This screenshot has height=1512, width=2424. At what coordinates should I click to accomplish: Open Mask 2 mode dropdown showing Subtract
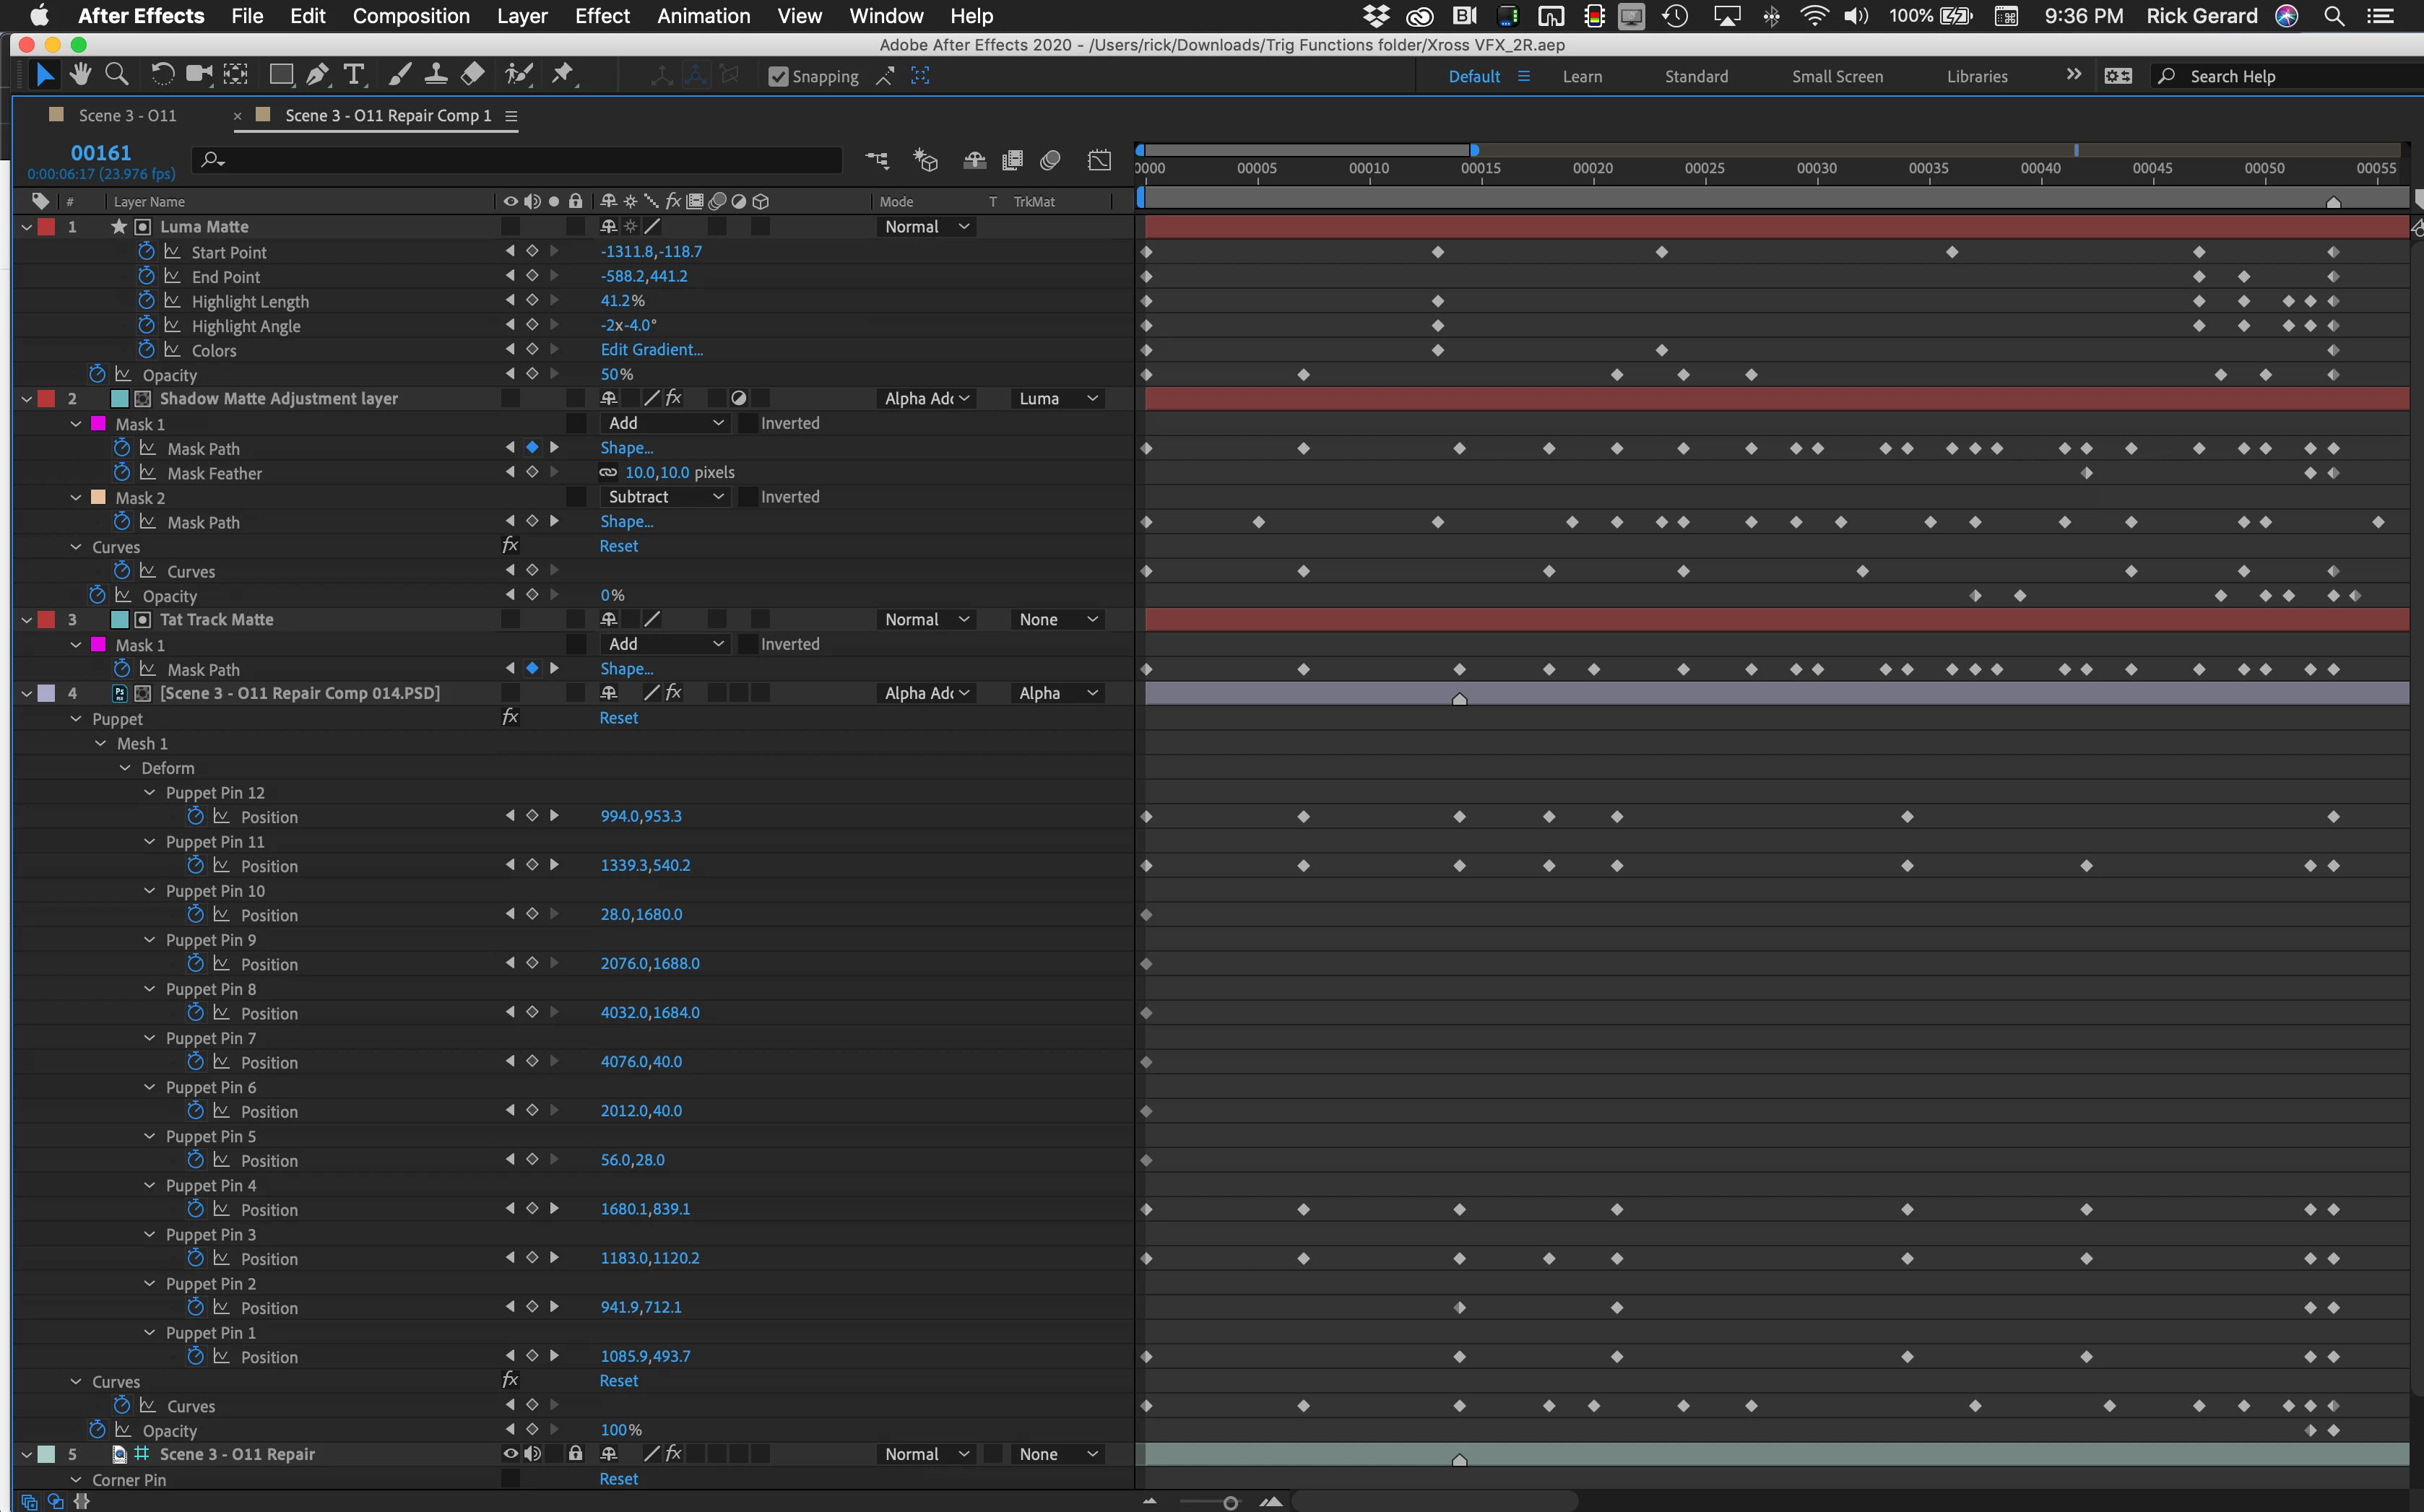tap(665, 497)
